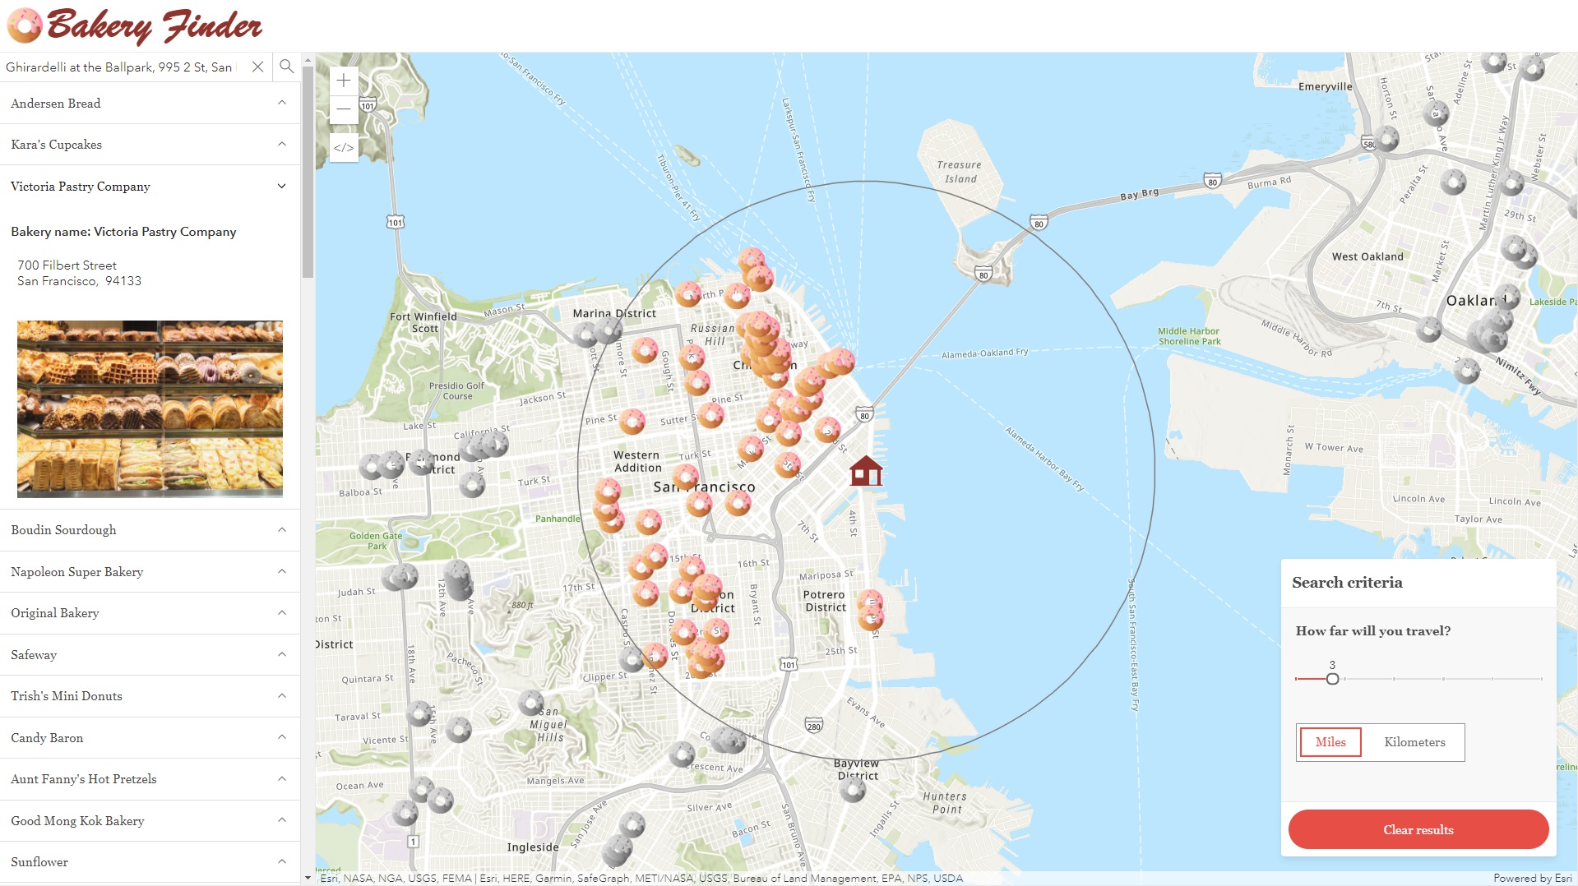The image size is (1578, 886).
Task: Clear the search box text
Action: point(257,67)
